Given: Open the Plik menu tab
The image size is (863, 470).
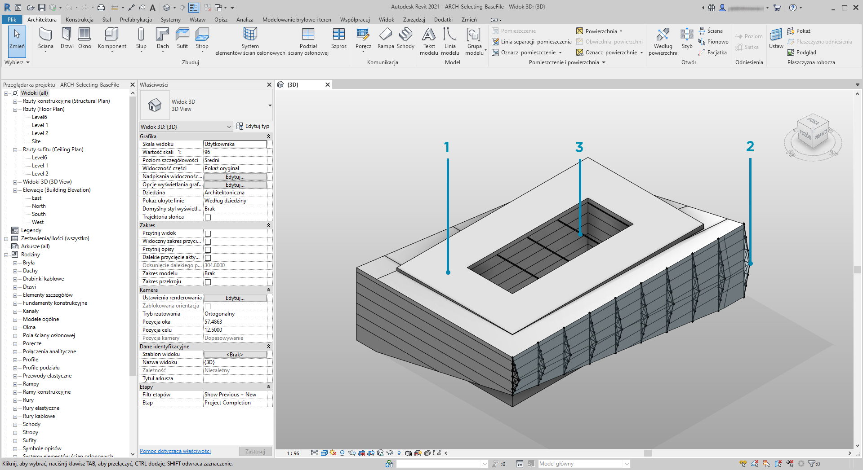Looking at the screenshot, I should click(12, 19).
